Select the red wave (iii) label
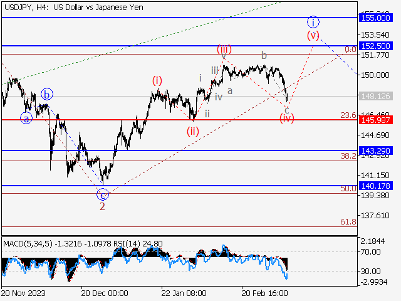The height and width of the screenshot is (301, 401). [224, 49]
